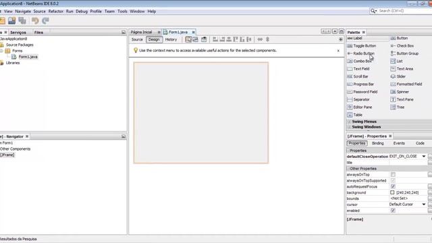Image resolution: width=432 pixels, height=243 pixels.
Task: Select the Formatted Field palette component
Action: coord(406,84)
